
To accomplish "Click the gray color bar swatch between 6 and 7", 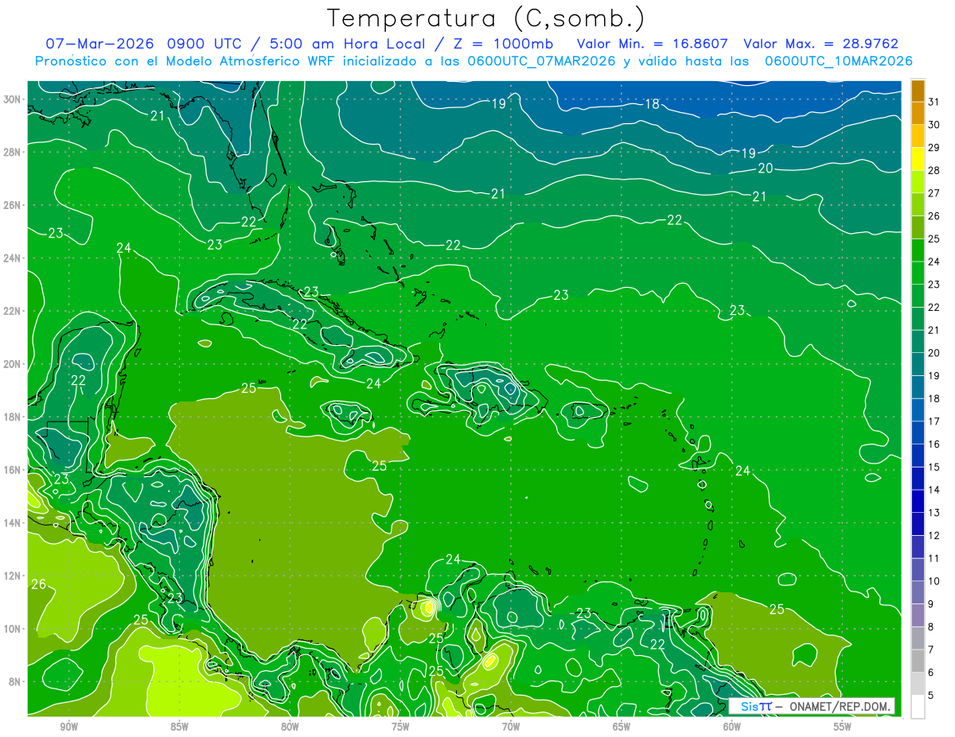I will 918,662.
